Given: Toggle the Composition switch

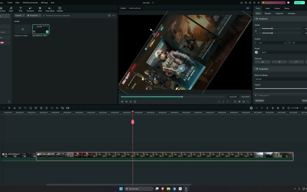Looking at the screenshot, I should coord(256,69).
